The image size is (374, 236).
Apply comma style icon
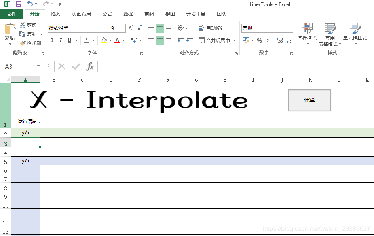coord(268,40)
